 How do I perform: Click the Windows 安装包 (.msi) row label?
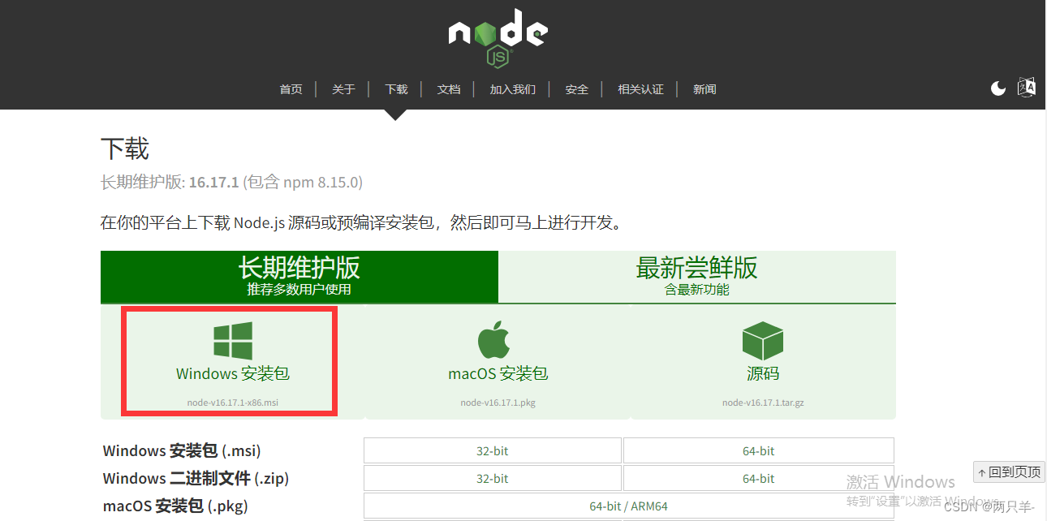(182, 450)
